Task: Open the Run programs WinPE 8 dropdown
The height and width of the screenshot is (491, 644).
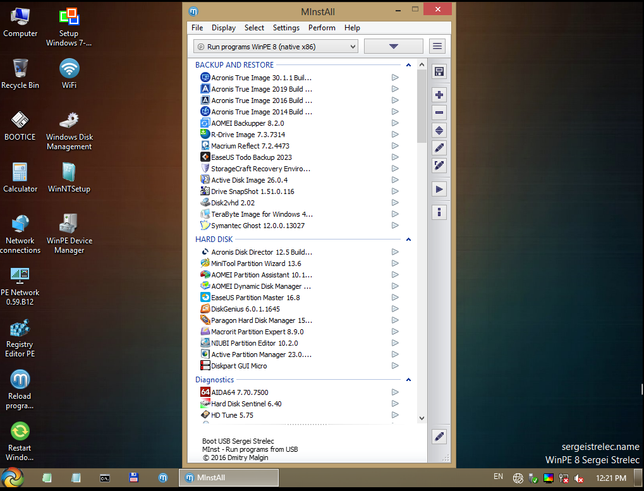Action: (x=275, y=47)
